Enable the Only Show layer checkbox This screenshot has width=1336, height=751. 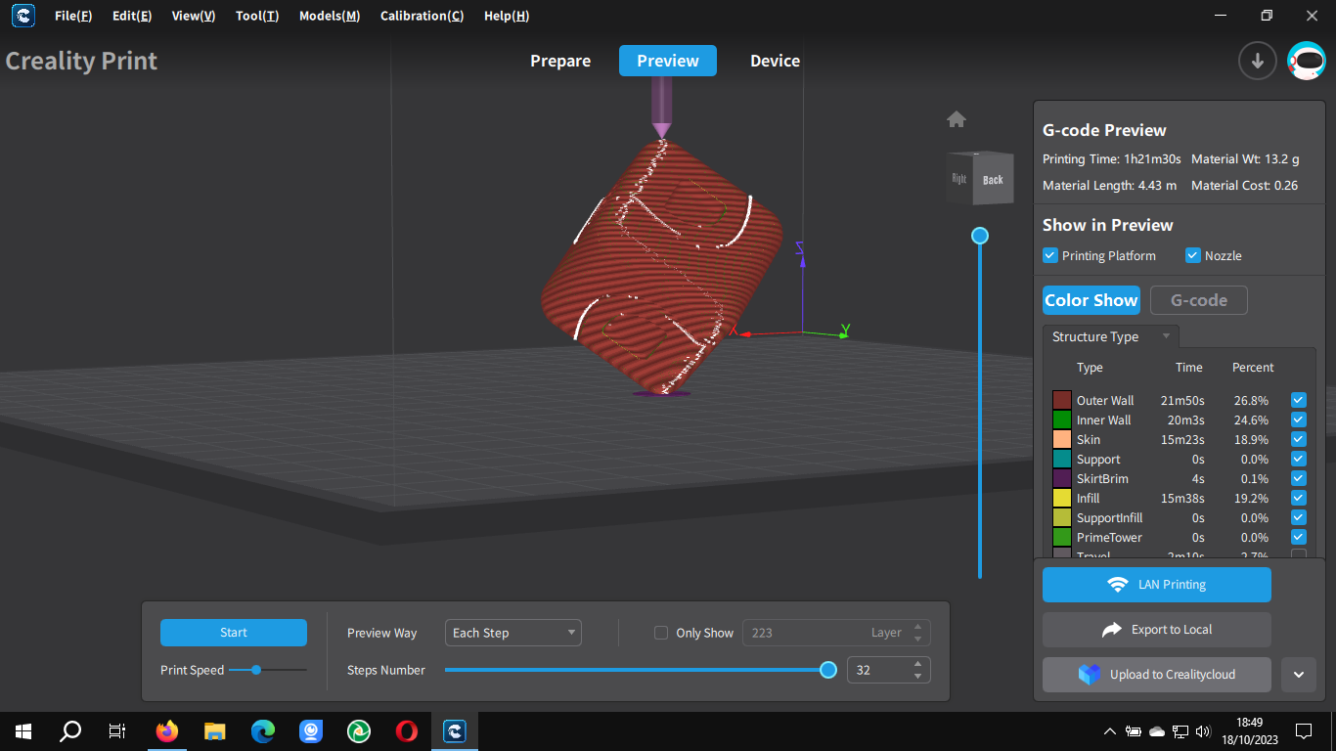pos(661,633)
